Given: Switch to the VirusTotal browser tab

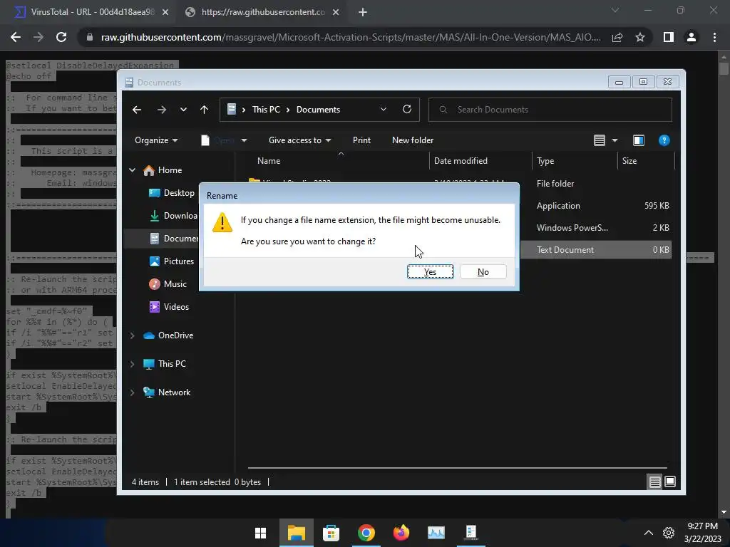Looking at the screenshot, I should (88, 12).
